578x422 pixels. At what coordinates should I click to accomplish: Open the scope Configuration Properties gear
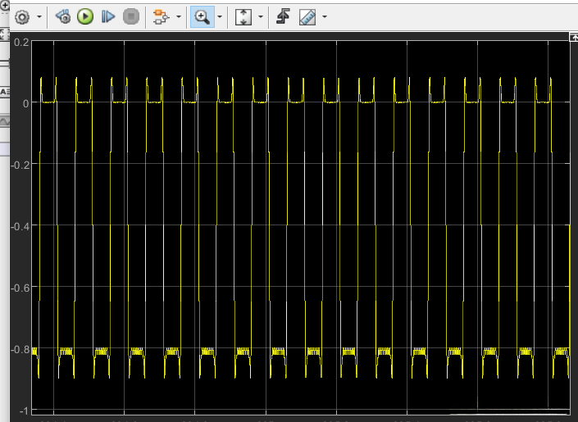21,16
